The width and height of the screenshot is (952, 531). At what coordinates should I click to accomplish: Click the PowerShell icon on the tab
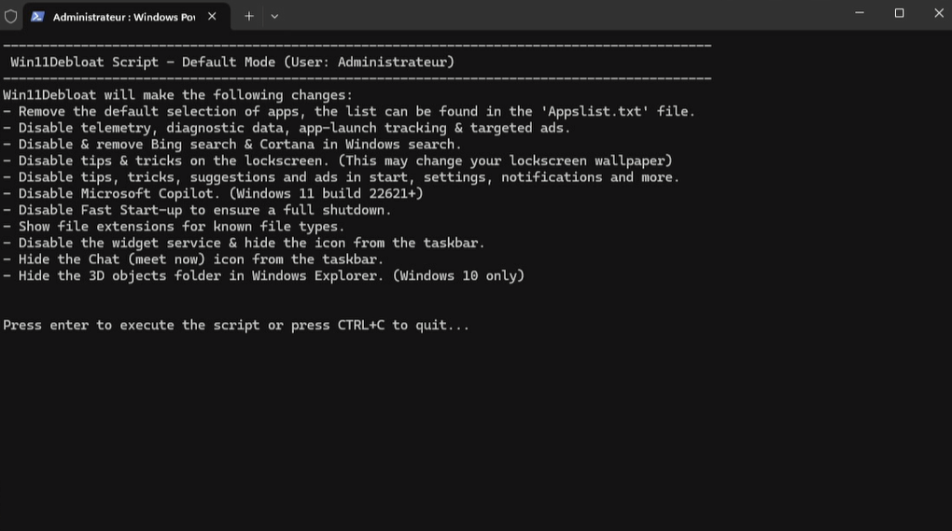[37, 17]
